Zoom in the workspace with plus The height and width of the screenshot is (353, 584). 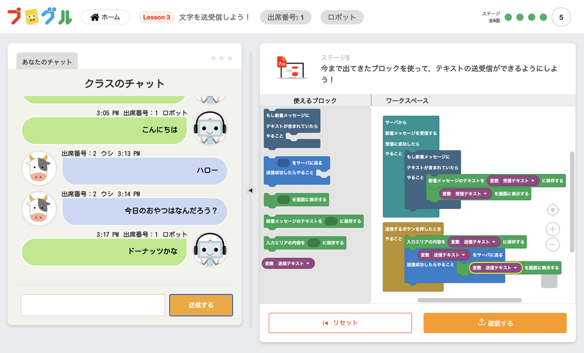tap(552, 229)
